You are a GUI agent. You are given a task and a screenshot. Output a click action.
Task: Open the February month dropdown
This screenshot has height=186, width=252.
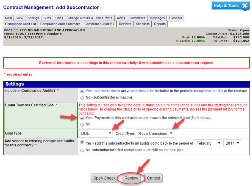[208, 143]
